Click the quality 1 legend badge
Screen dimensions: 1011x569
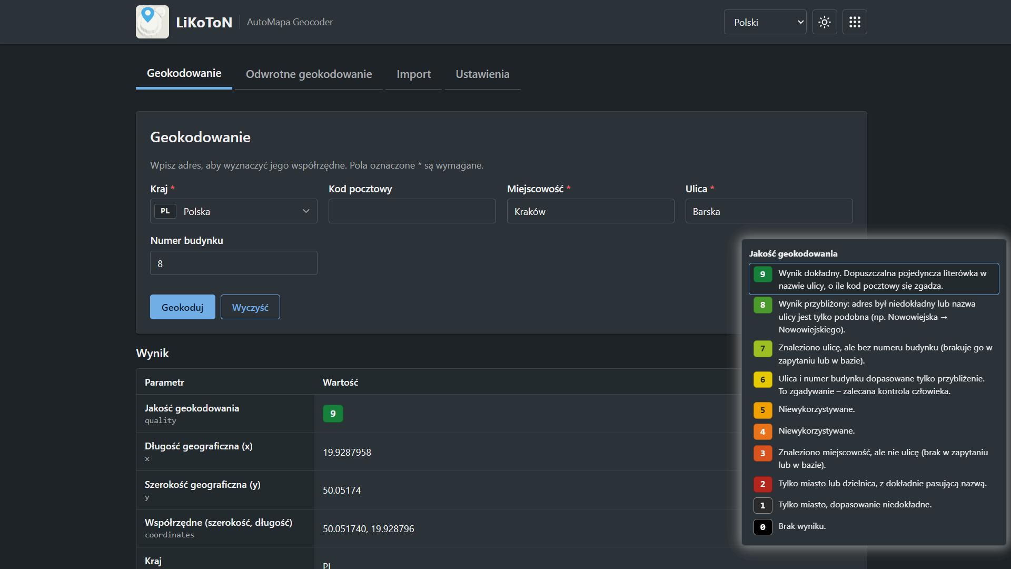[x=762, y=505]
